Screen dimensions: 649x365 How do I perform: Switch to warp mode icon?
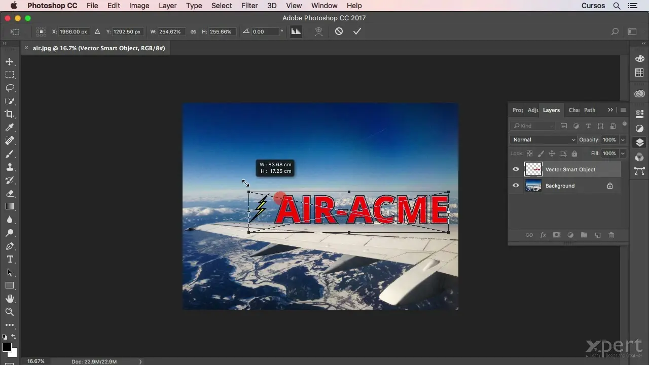318,31
